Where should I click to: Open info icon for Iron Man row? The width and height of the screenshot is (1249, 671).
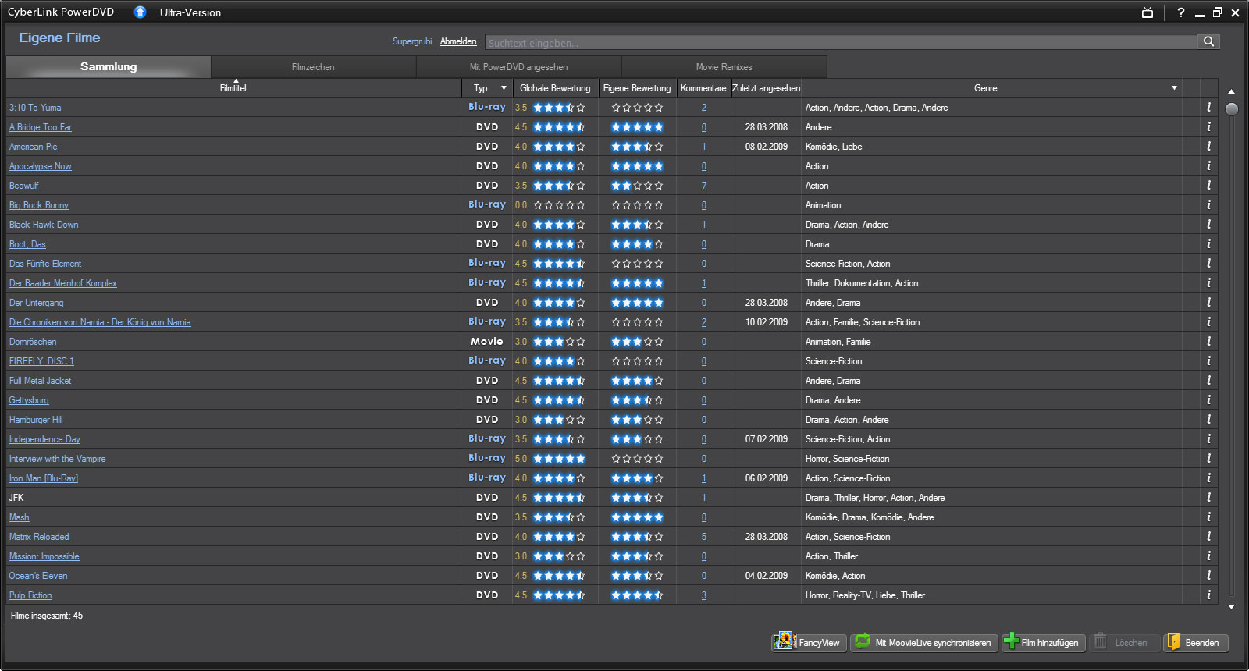coord(1208,478)
